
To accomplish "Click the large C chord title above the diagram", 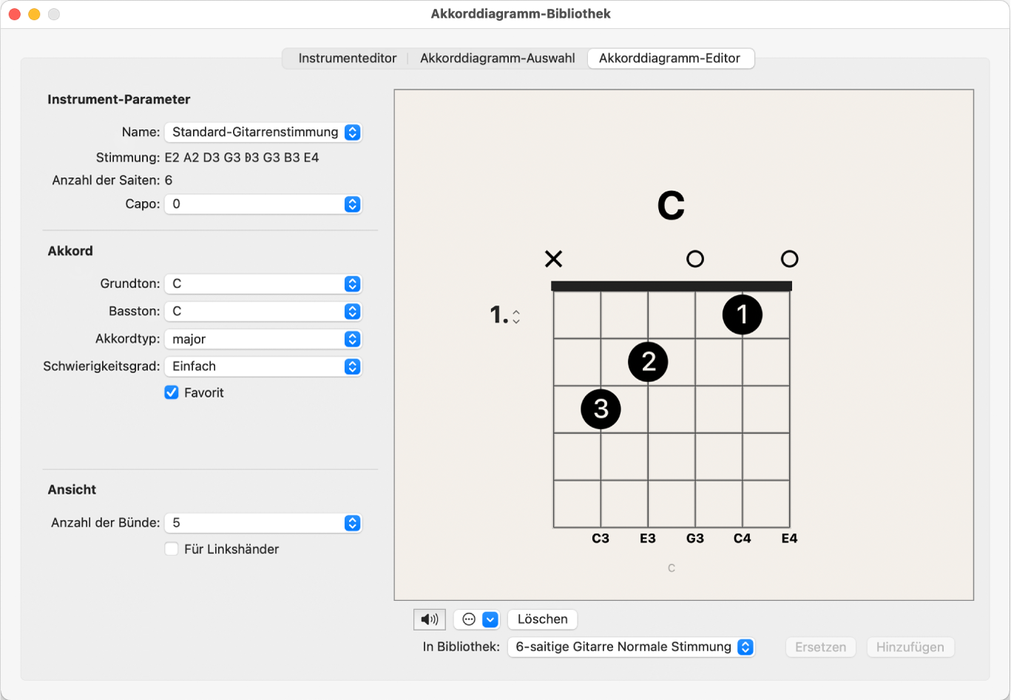I will (672, 207).
